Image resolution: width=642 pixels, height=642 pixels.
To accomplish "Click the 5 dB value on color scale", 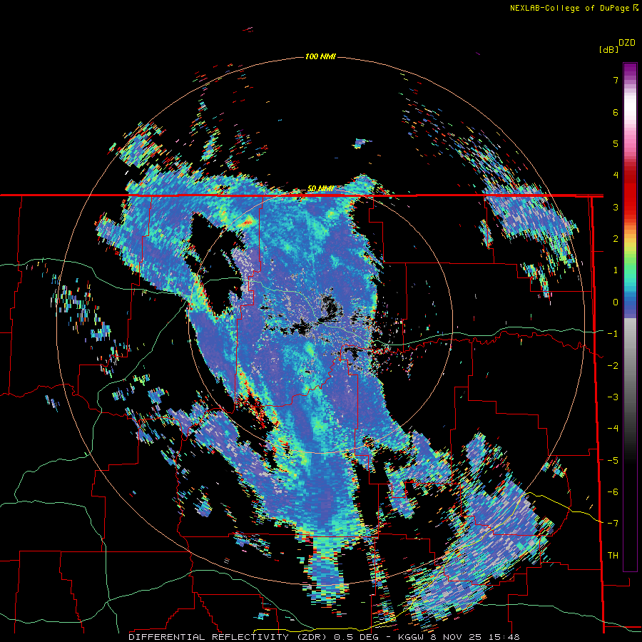I will pyautogui.click(x=616, y=143).
